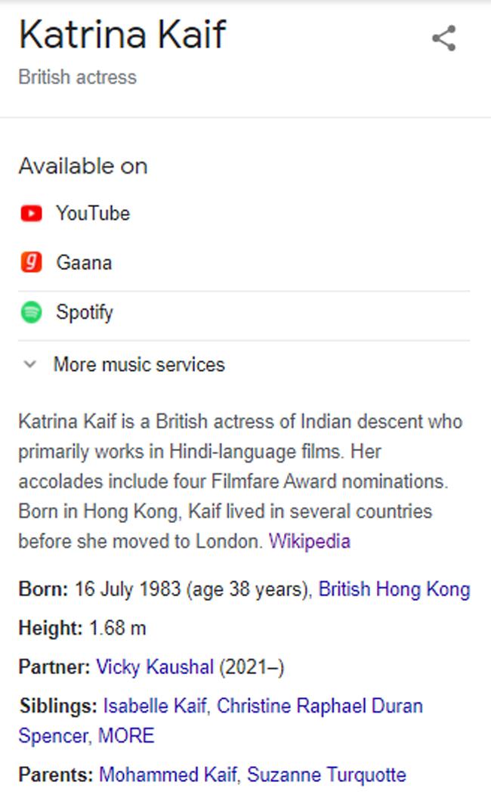Open the Mohammed Kaif link
The height and width of the screenshot is (810, 491).
point(168,774)
